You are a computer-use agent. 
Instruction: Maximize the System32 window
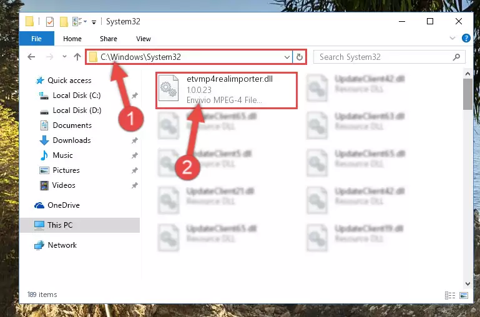tap(430, 21)
